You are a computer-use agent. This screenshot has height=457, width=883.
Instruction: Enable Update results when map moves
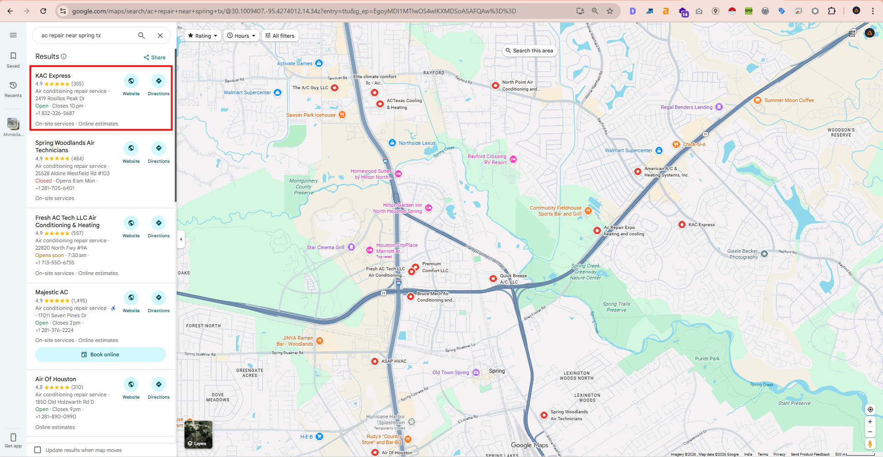tap(38, 450)
